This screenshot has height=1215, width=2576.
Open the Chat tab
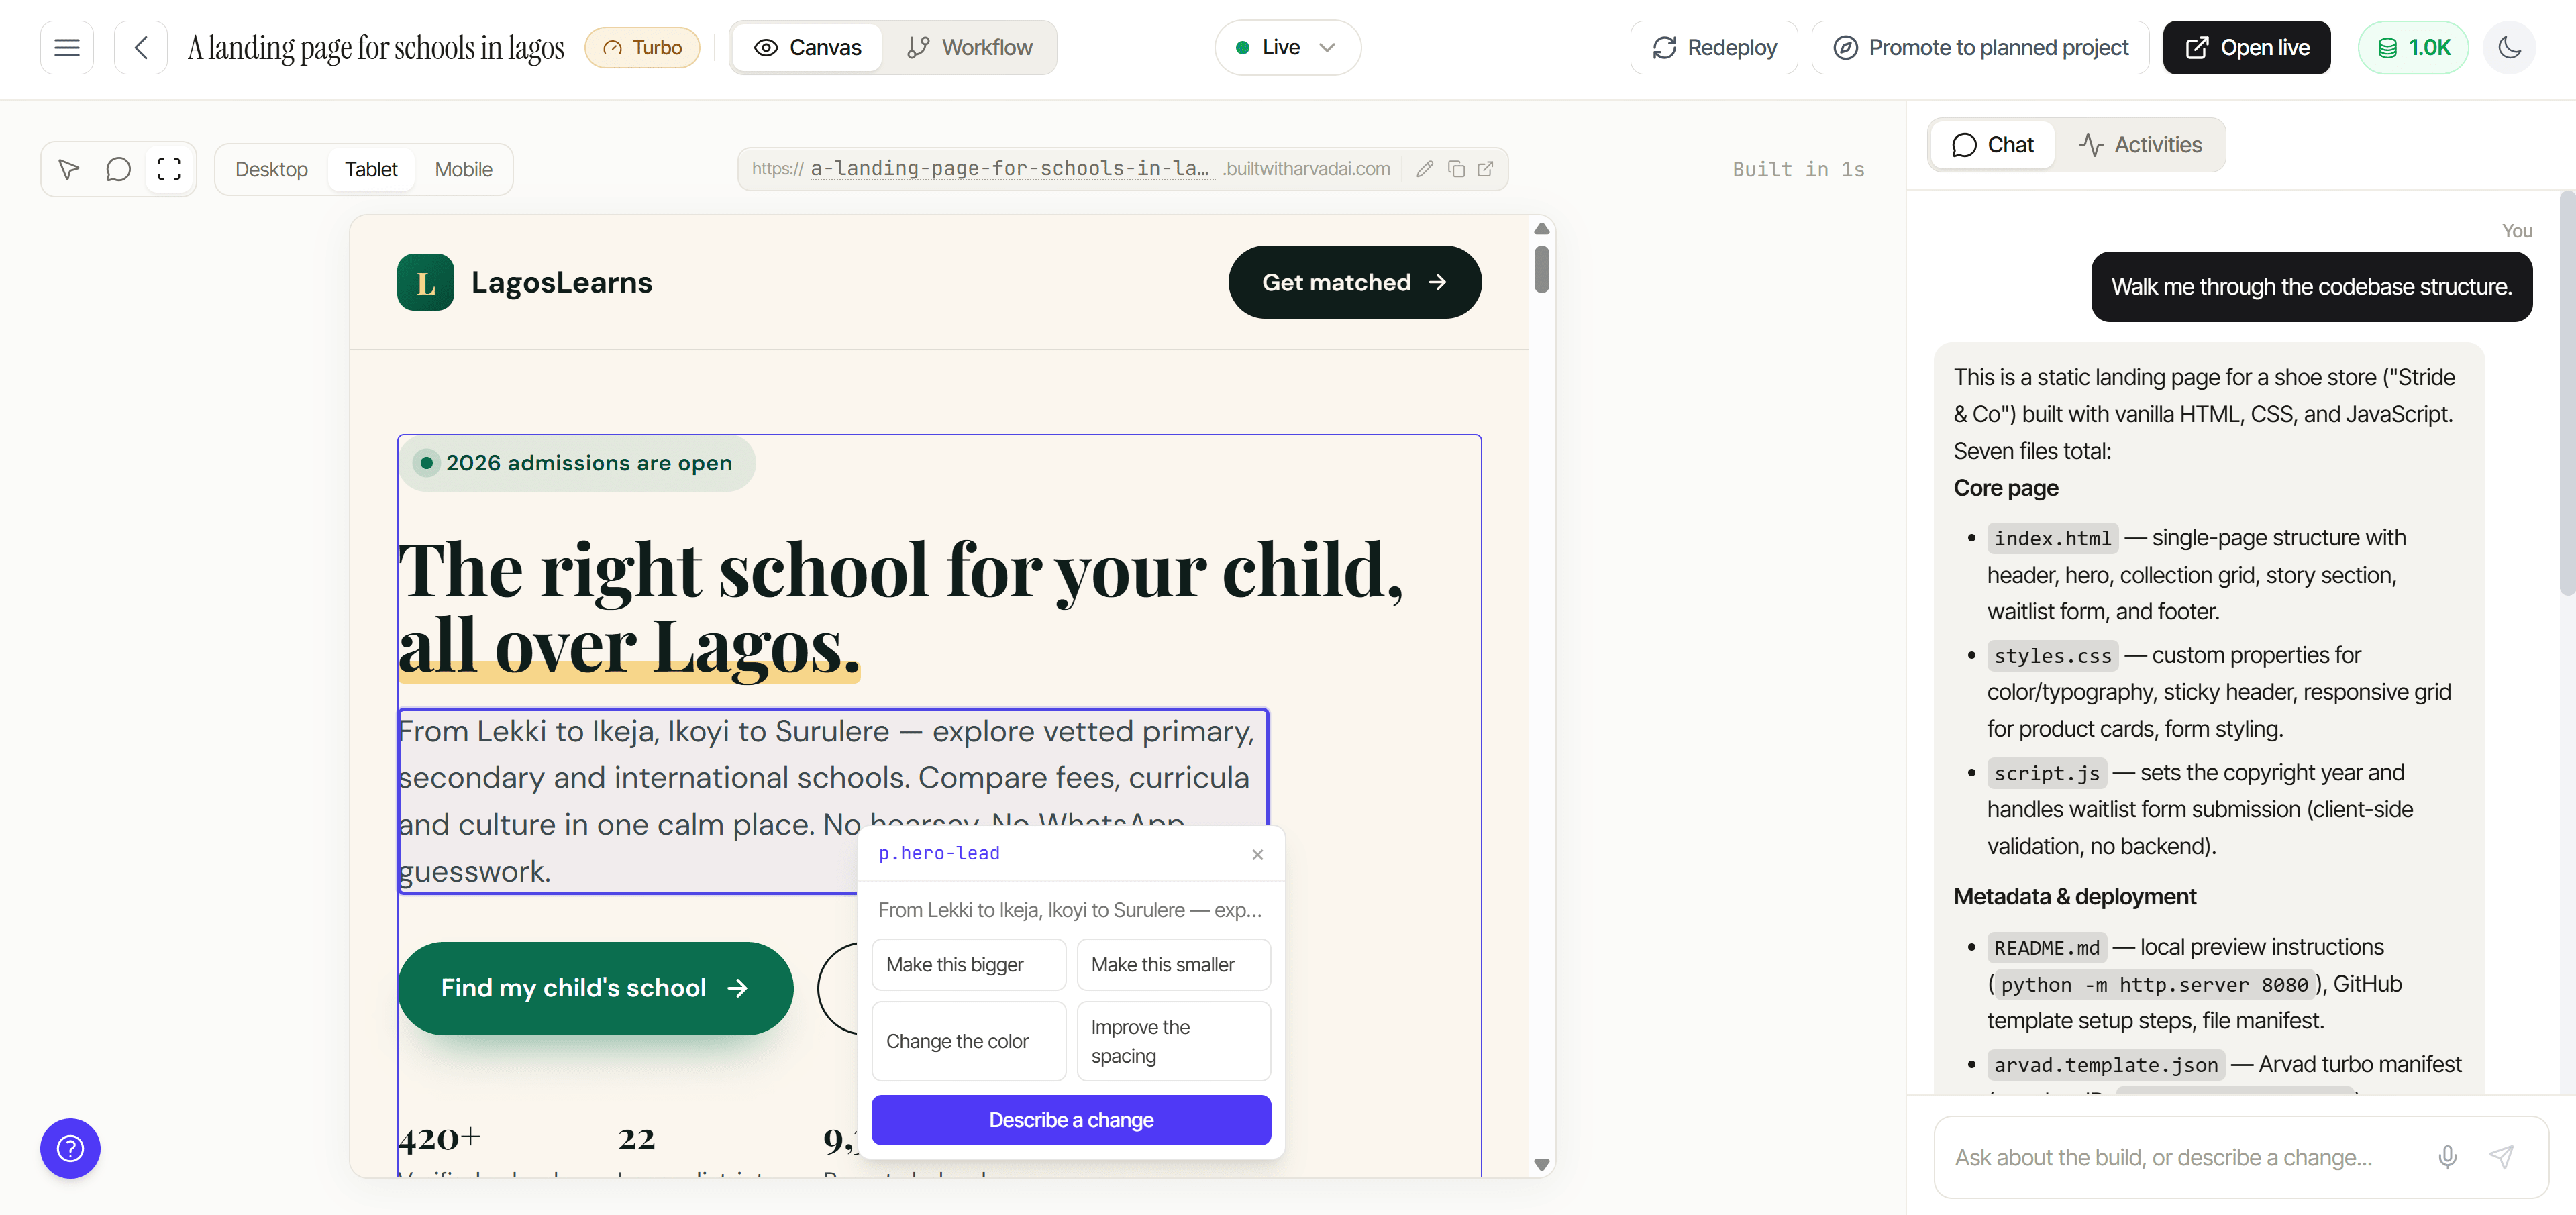click(1992, 145)
